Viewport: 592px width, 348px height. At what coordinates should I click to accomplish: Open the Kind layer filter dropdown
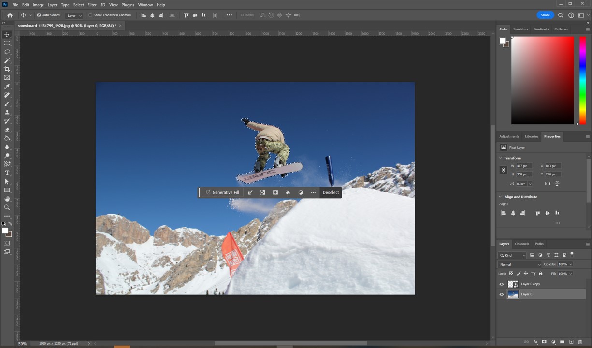[x=513, y=255]
